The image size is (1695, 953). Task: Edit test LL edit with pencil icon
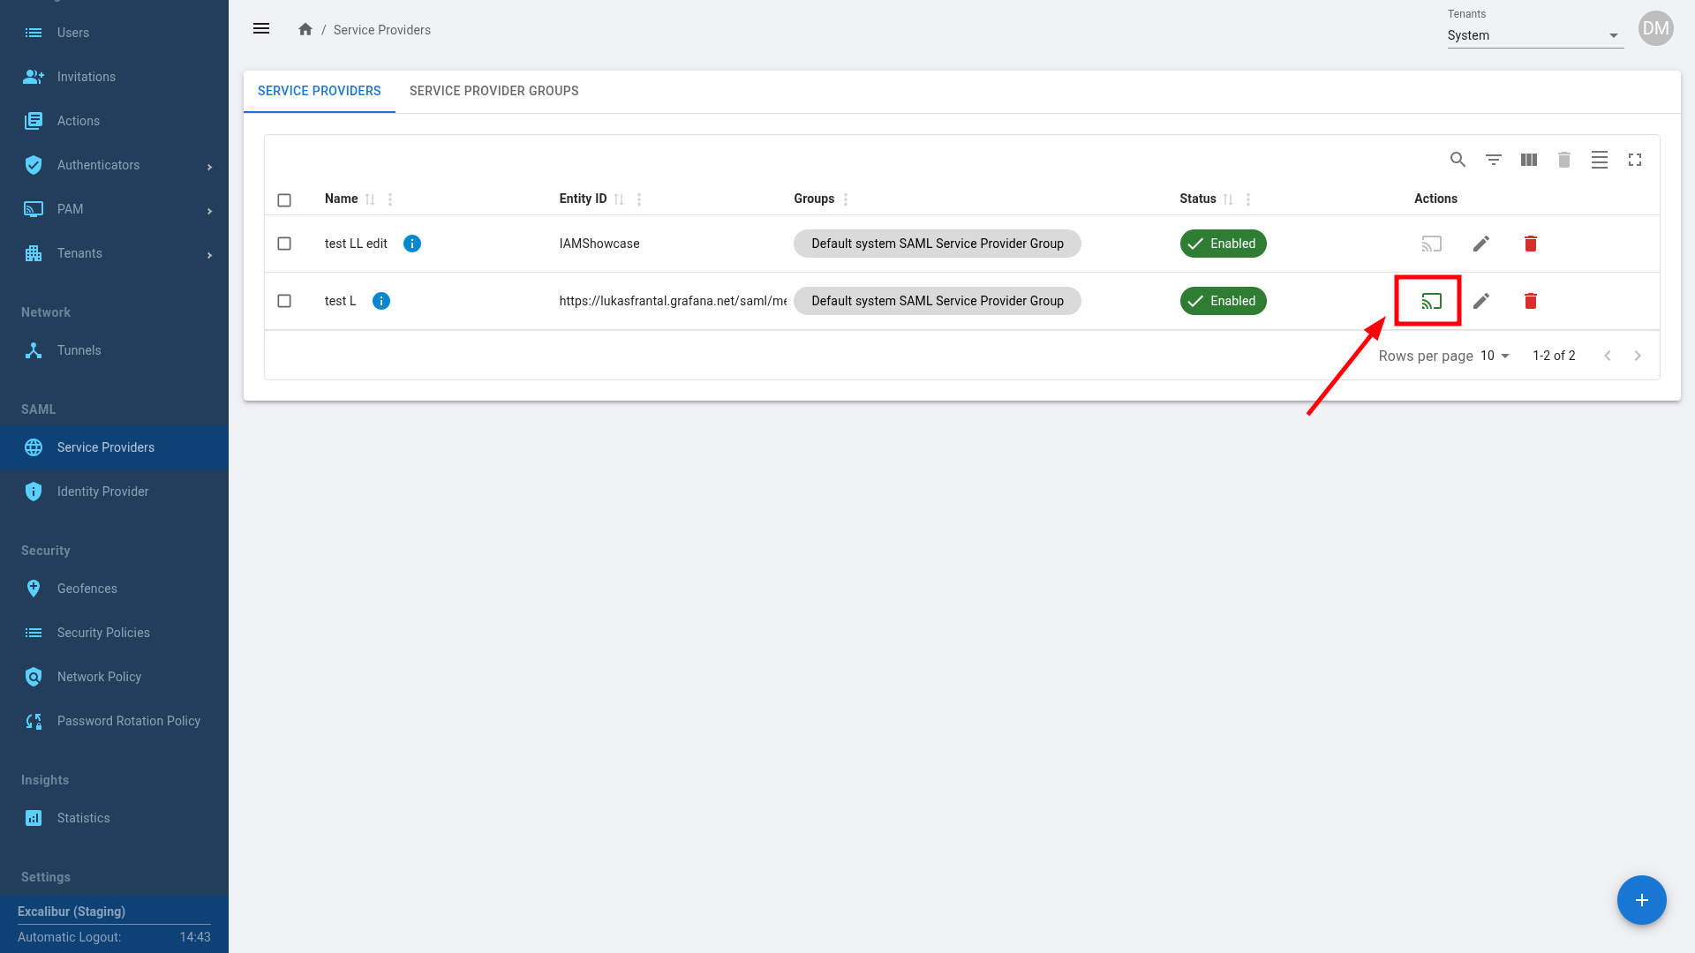(x=1481, y=244)
